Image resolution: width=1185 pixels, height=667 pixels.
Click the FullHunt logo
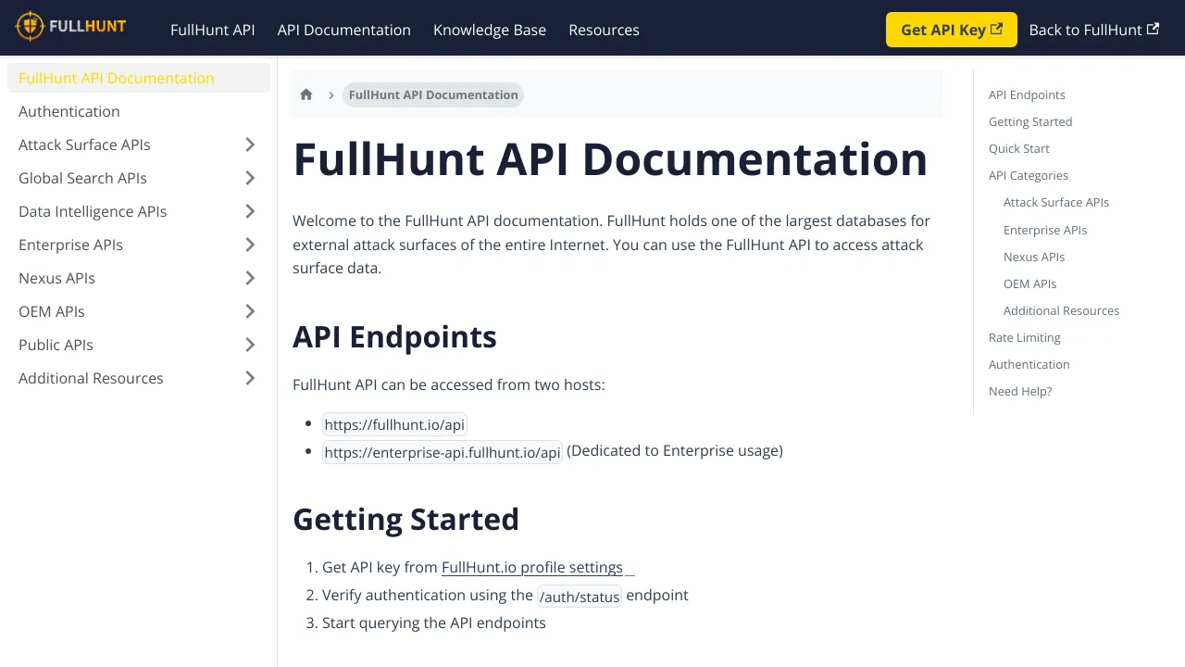(x=71, y=27)
